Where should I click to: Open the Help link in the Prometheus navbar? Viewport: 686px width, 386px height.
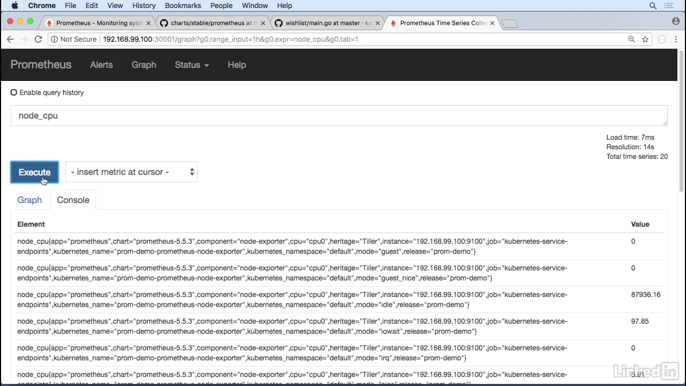(237, 65)
